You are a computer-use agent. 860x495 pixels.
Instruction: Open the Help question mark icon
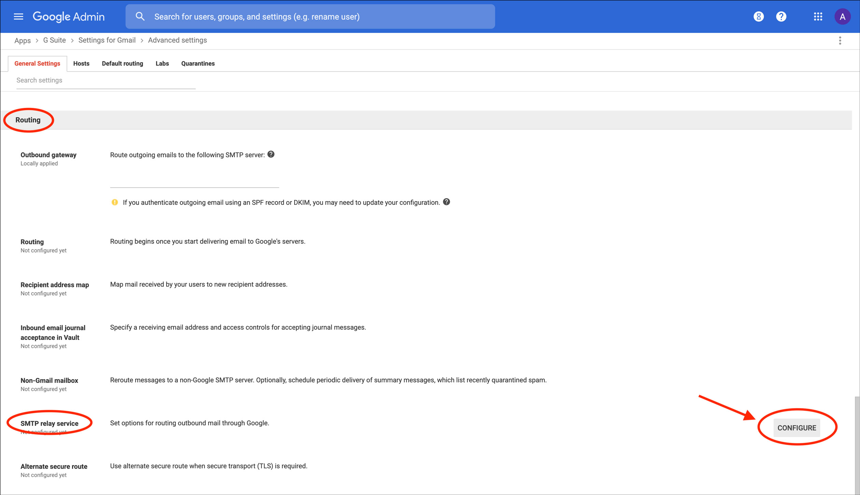click(781, 16)
